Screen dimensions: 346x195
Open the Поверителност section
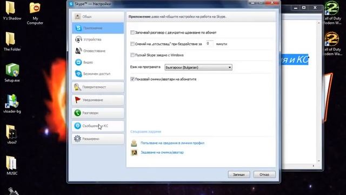point(98,87)
